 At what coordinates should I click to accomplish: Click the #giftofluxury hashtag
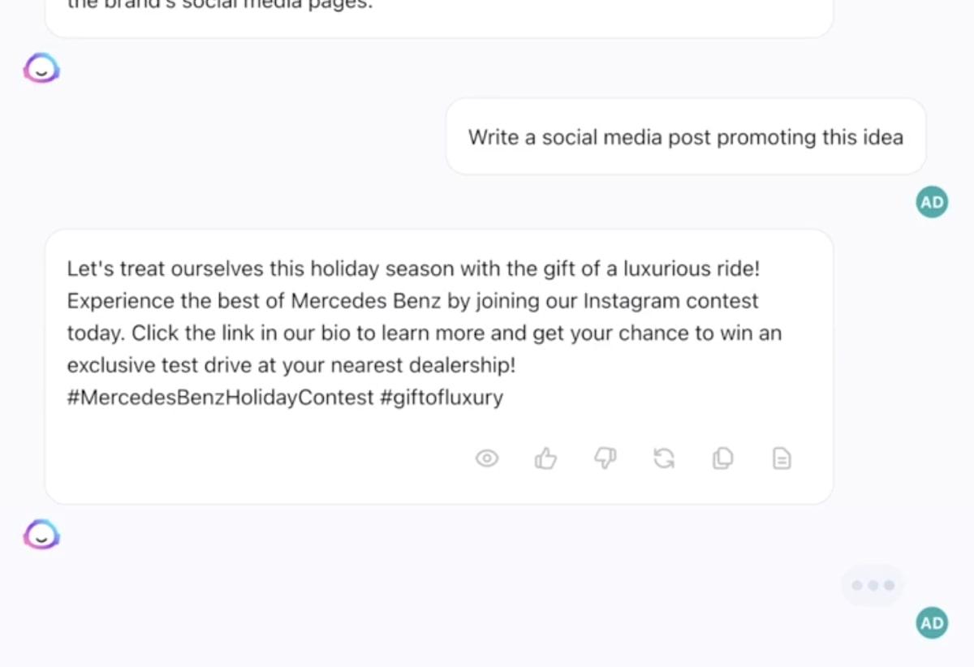coord(441,398)
